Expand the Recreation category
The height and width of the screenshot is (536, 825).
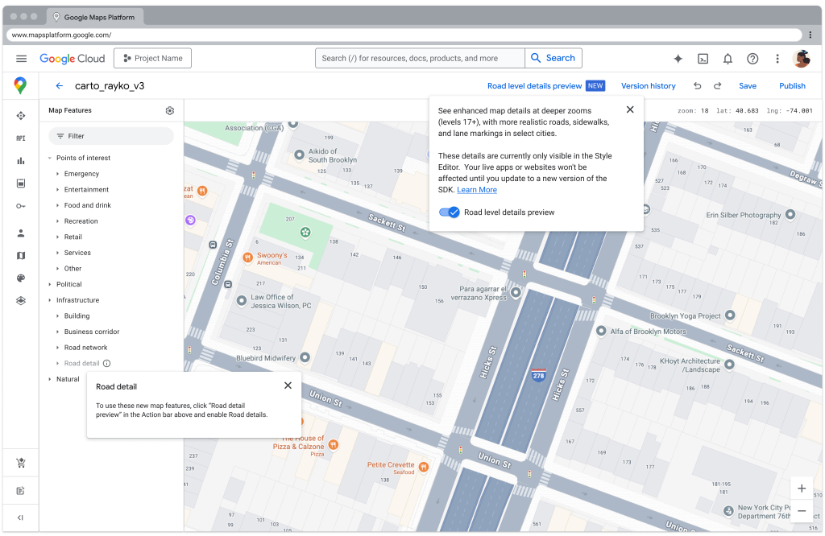58,221
